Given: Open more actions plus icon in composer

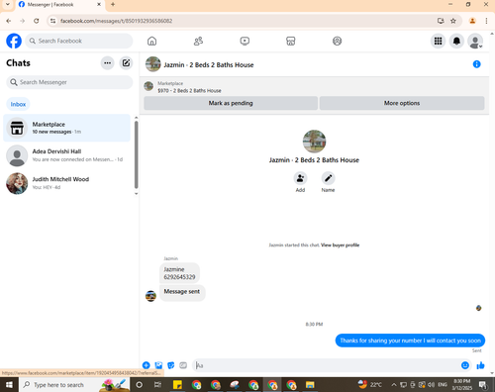Looking at the screenshot, I should pyautogui.click(x=147, y=365).
